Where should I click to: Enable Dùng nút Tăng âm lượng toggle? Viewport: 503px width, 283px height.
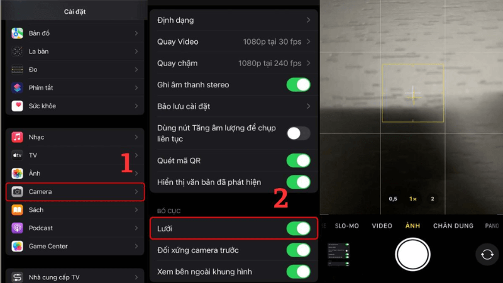click(298, 133)
